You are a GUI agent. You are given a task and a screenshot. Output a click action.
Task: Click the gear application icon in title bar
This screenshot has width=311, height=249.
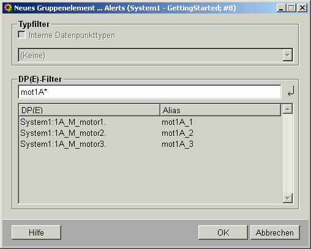click(x=8, y=8)
